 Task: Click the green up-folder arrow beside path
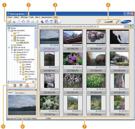click(131, 27)
